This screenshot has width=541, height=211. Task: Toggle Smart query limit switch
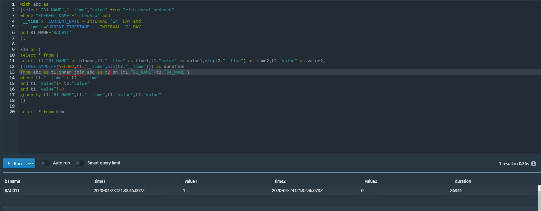coord(80,163)
